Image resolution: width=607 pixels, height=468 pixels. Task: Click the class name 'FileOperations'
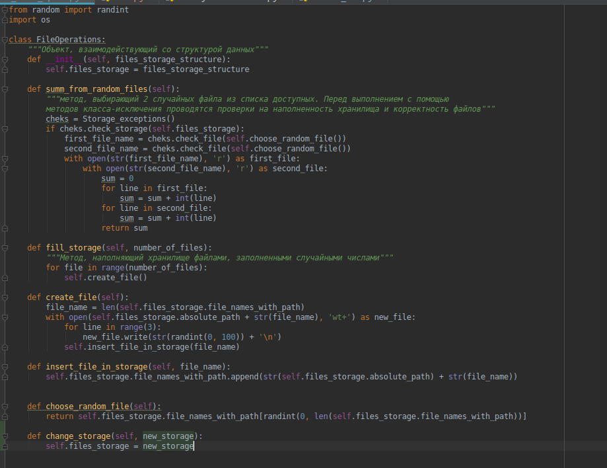click(x=69, y=40)
